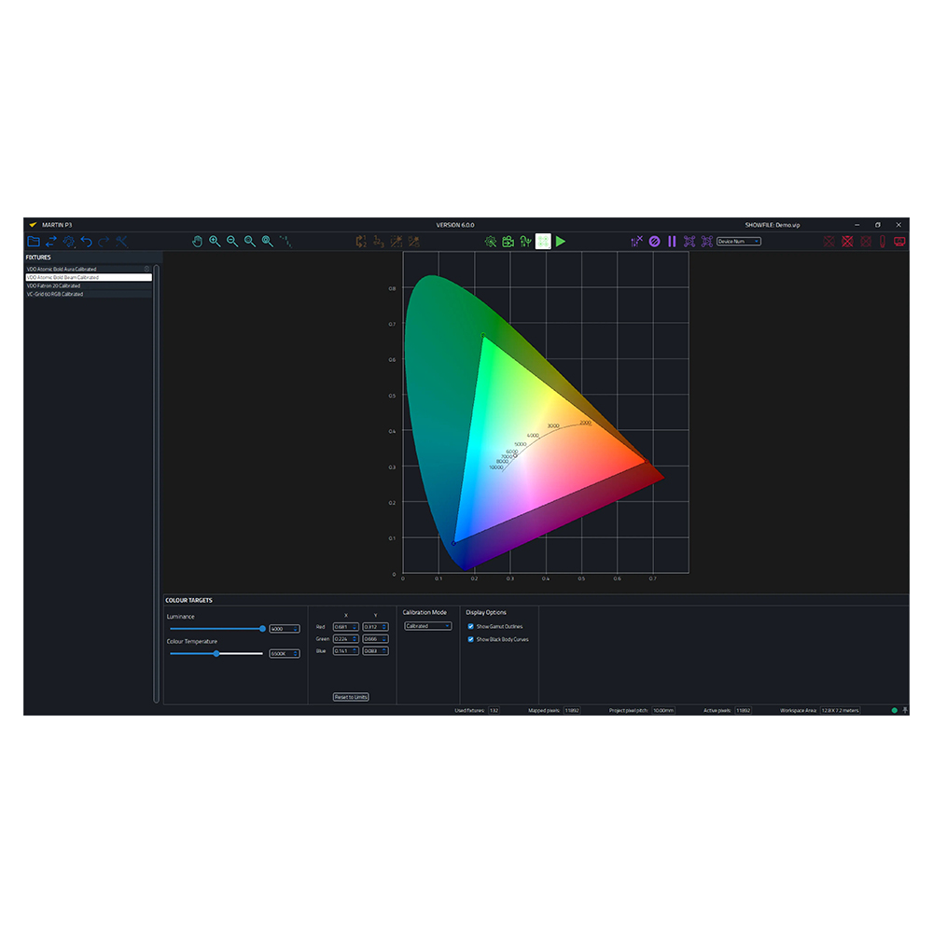Click the green camera icon
This screenshot has width=933, height=933.
point(508,242)
